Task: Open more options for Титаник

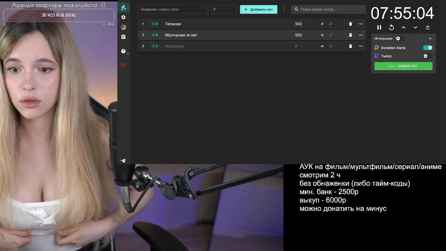Action: coord(361,24)
